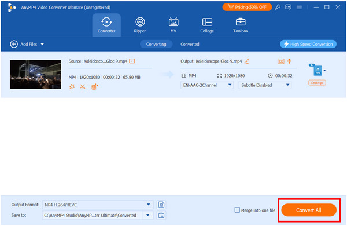This screenshot has height=226, width=347.
Task: Switch to the Ripper tab
Action: coord(140,25)
